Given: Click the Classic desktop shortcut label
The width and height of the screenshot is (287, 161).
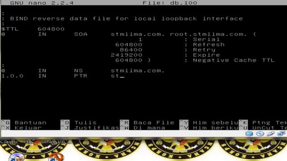Looking at the screenshot, I should coord(9,142).
